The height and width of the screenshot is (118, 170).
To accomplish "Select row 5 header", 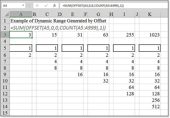I will click(x=5, y=48).
